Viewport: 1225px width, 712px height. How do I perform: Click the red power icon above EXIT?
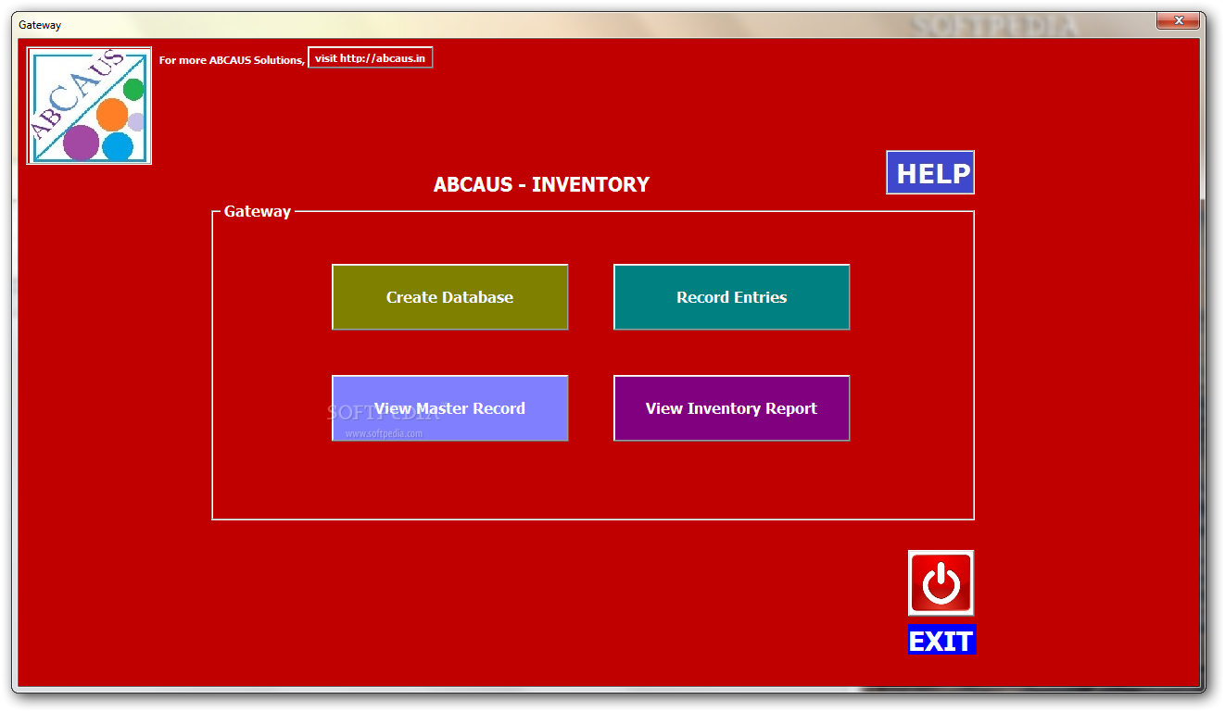click(x=941, y=583)
